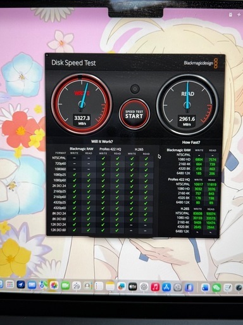Screen dimensions: 243x325
Task: Click Blackmagic RAW 6480 12K read value 206
Action: click(212, 173)
